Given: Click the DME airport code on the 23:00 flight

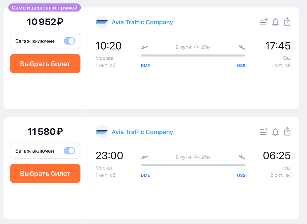Looking at the screenshot, I should tap(145, 175).
